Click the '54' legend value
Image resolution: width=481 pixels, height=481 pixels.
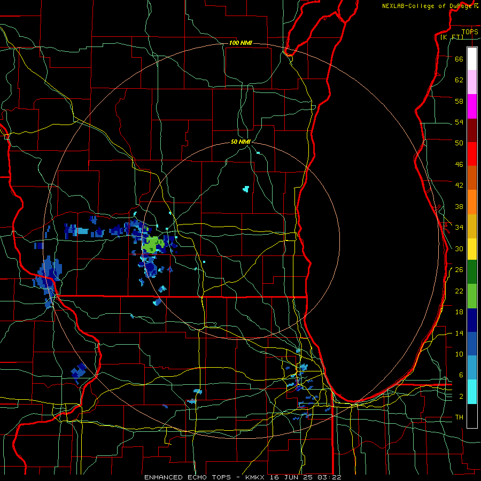(x=459, y=122)
